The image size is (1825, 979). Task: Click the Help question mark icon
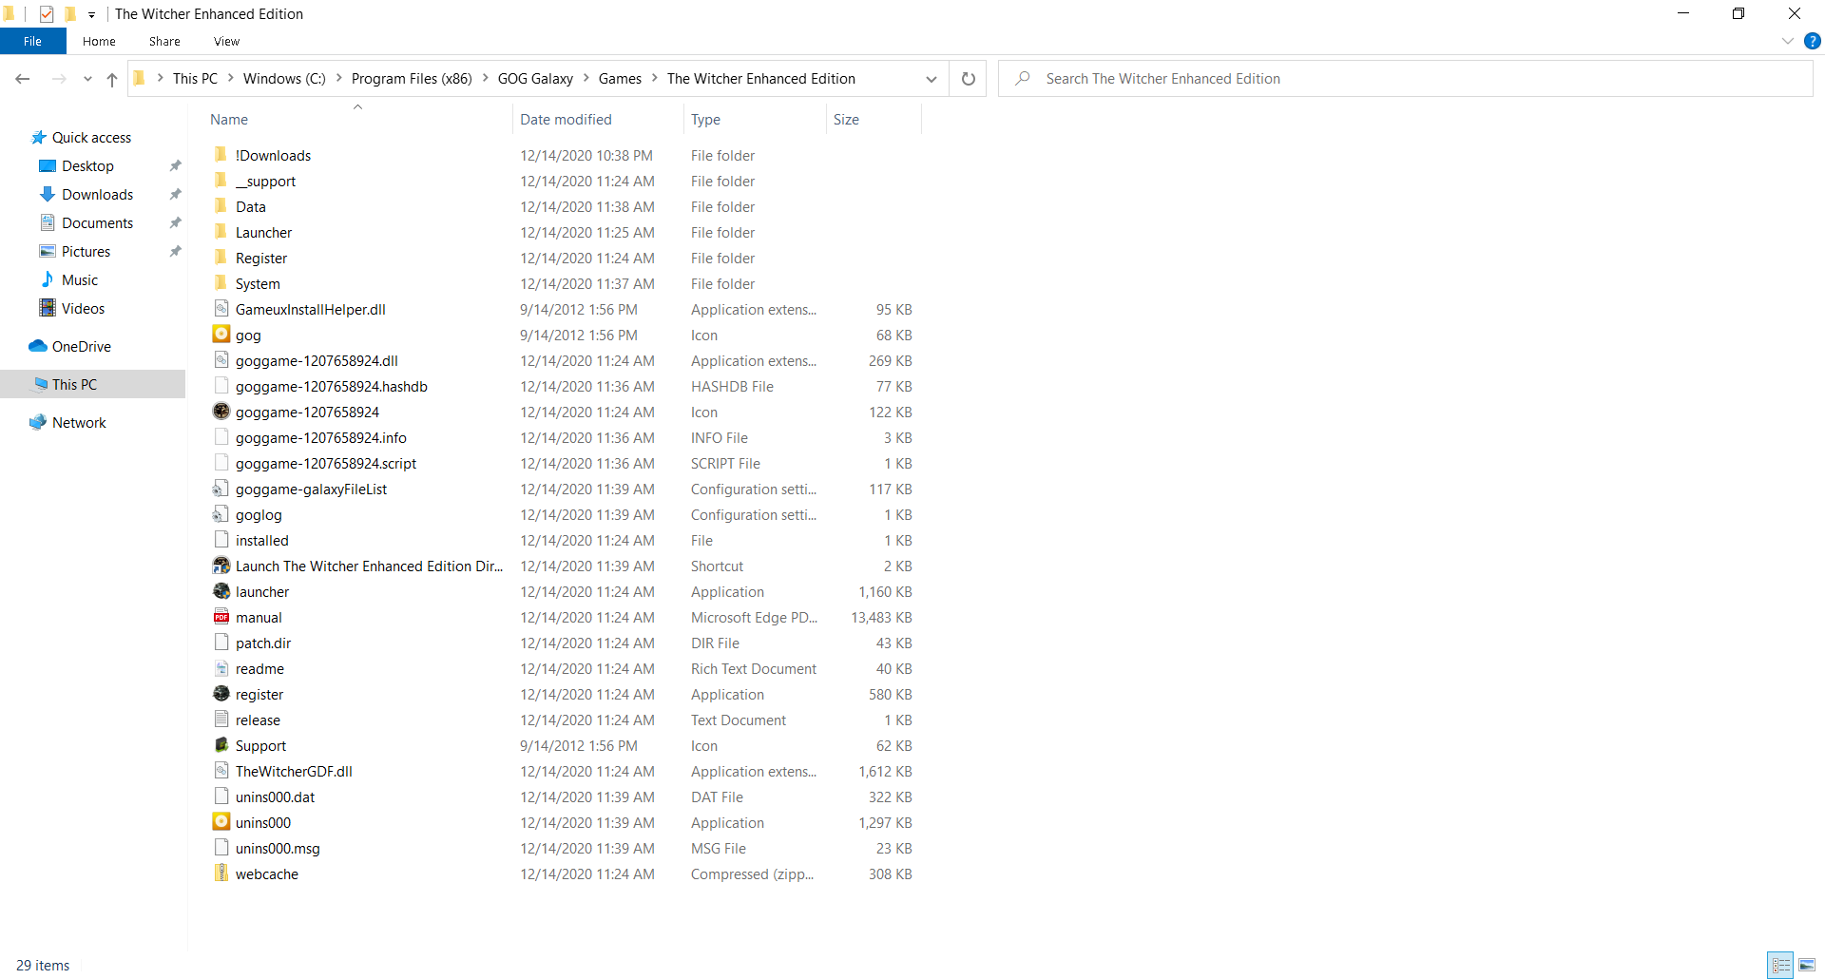click(1812, 42)
